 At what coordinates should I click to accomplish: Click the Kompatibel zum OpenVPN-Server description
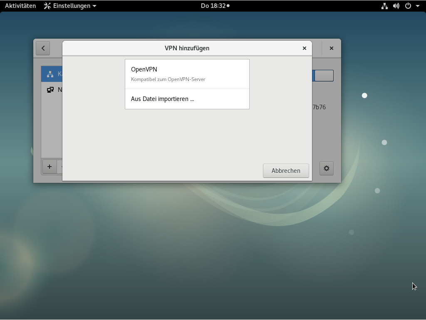[x=168, y=79]
